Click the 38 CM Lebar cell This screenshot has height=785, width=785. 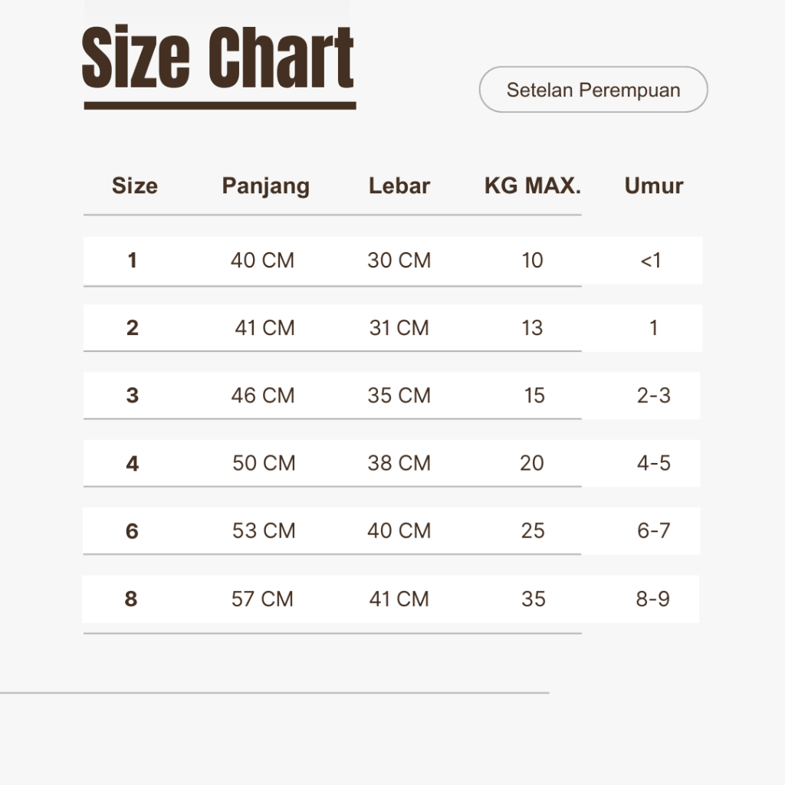399,463
